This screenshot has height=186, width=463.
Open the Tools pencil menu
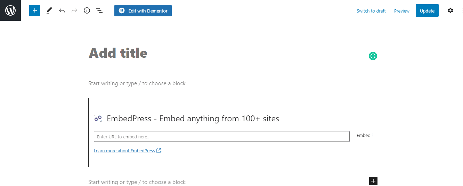pyautogui.click(x=49, y=10)
